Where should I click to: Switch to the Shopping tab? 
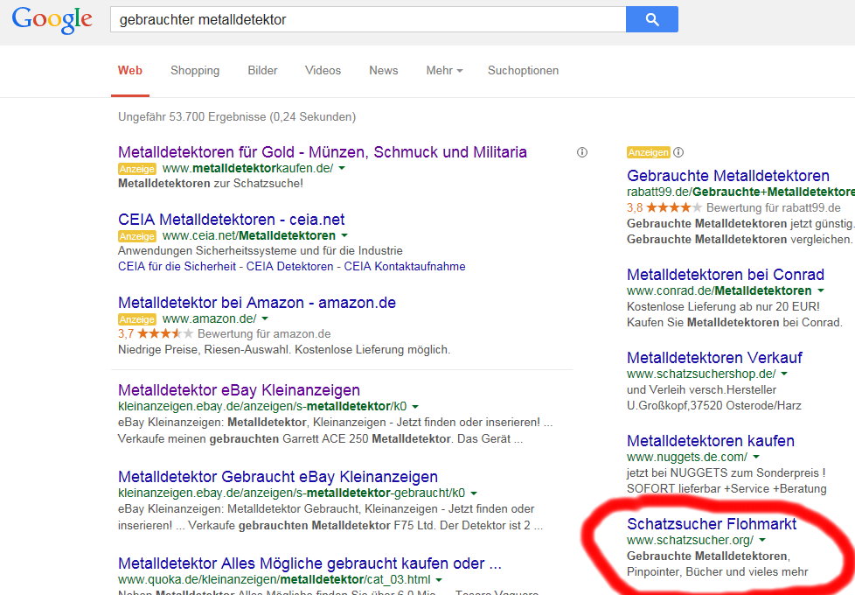click(195, 70)
